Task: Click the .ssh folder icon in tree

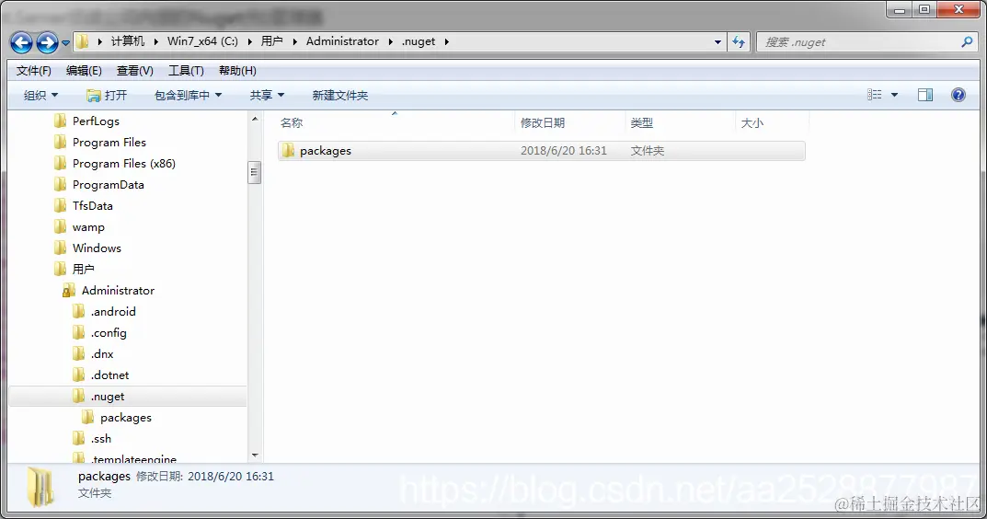Action: (79, 438)
